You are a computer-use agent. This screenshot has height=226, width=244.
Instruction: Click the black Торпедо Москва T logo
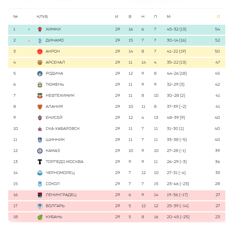coord(40,162)
